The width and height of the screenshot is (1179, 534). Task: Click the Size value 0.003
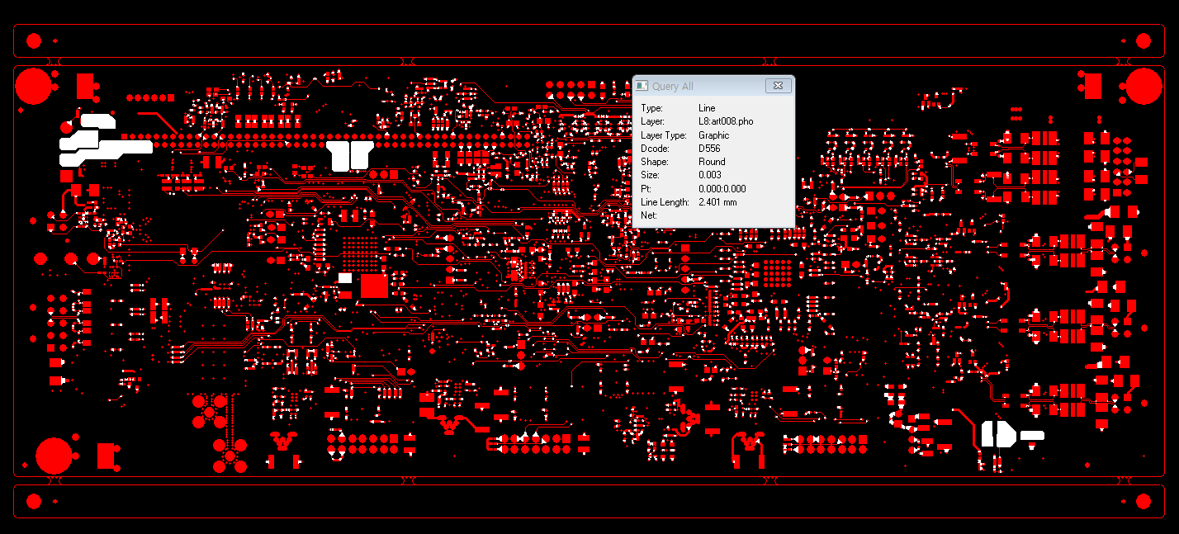[x=709, y=175]
